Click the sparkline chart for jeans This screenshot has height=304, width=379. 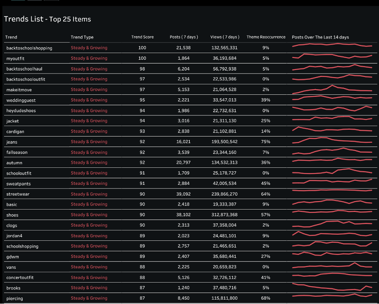pos(332,140)
